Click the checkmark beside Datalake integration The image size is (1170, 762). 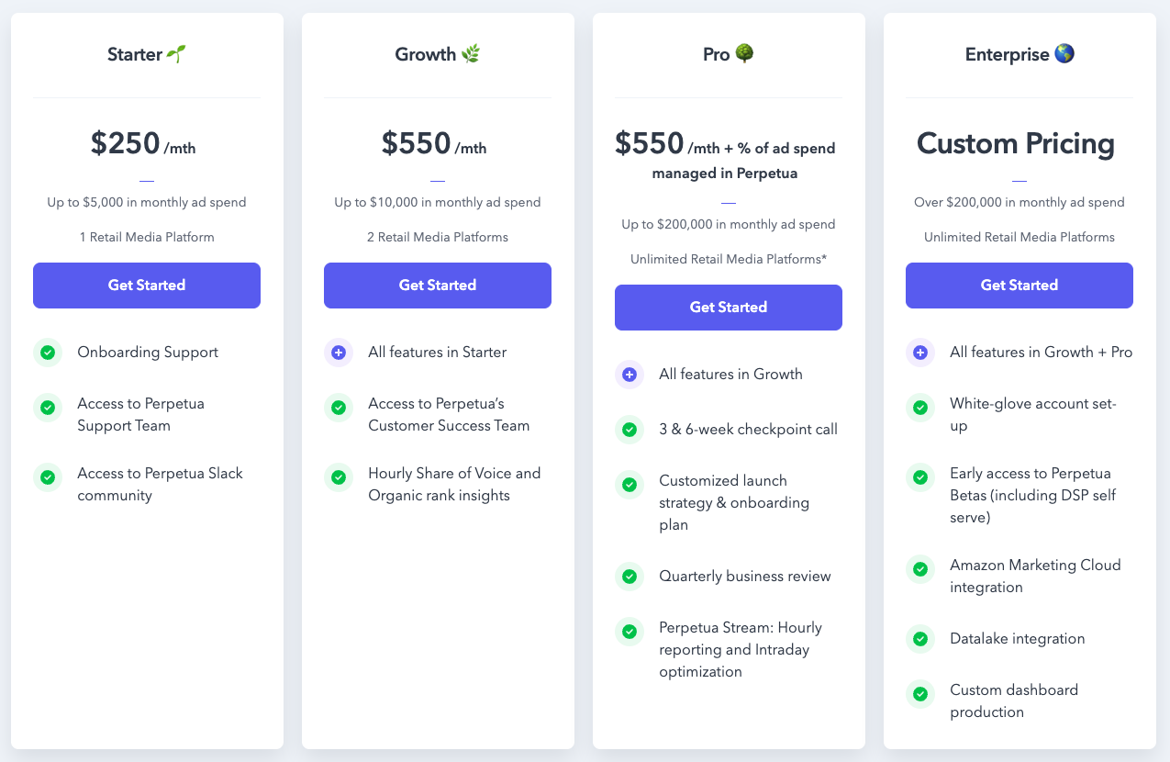(920, 639)
